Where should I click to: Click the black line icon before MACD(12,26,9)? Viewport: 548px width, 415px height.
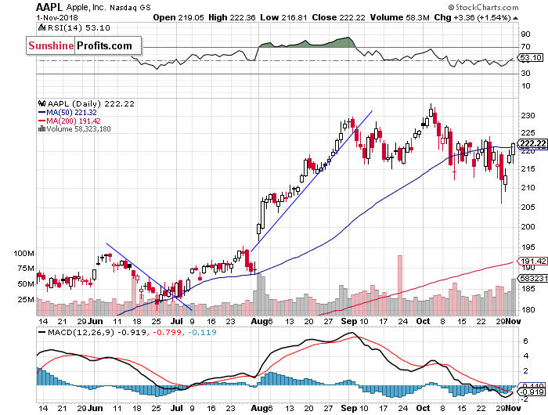42,332
